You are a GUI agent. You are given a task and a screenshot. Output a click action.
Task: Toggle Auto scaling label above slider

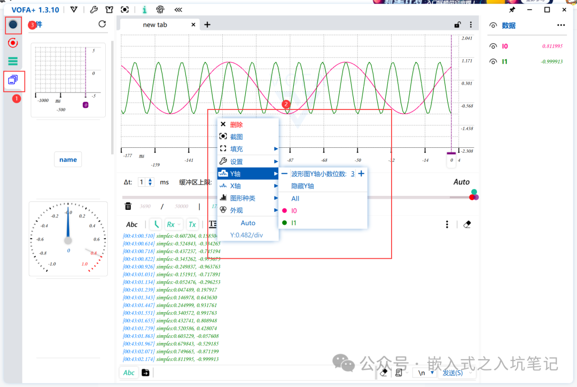click(461, 182)
